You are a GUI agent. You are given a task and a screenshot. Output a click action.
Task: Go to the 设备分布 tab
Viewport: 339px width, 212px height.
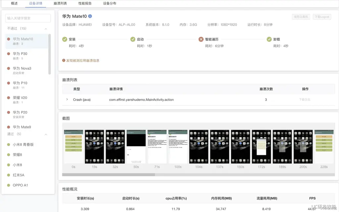click(110, 3)
